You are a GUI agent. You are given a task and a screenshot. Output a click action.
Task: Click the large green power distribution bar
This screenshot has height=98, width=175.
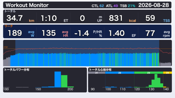click(x=64, y=81)
